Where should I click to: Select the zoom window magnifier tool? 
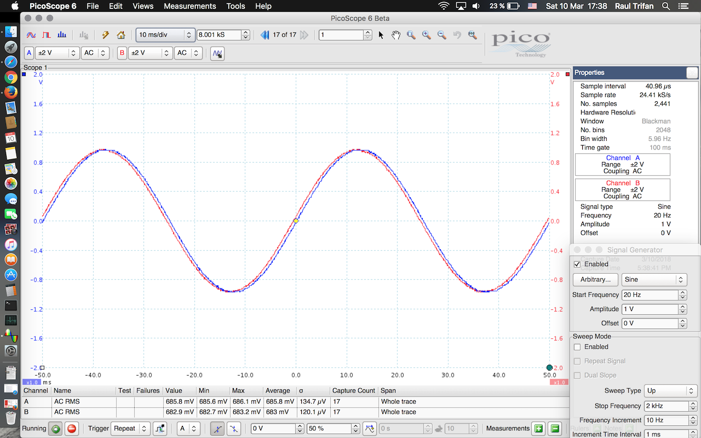pos(411,35)
